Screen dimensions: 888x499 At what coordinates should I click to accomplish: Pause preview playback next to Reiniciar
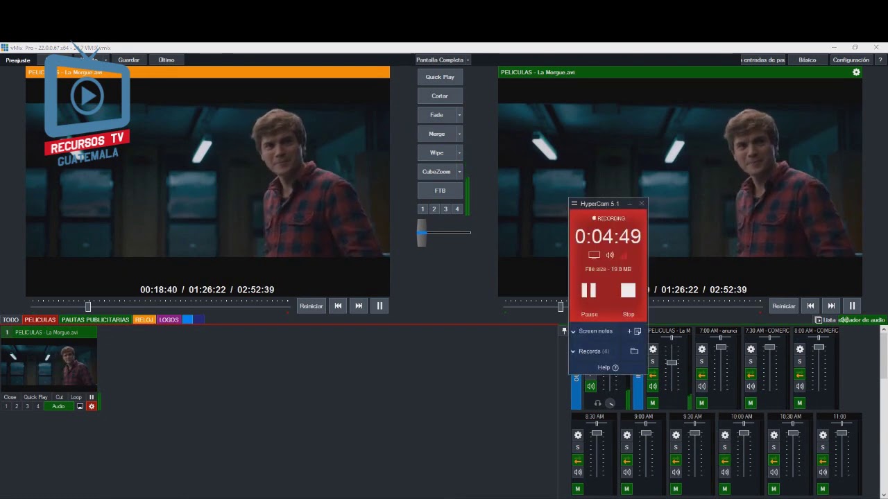click(379, 306)
